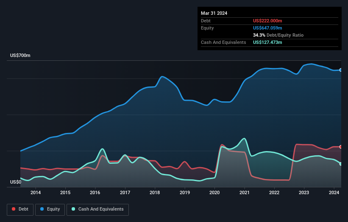The image size is (348, 222).
Task: Click the Debt row label in tooltip
Action: pos(206,21)
